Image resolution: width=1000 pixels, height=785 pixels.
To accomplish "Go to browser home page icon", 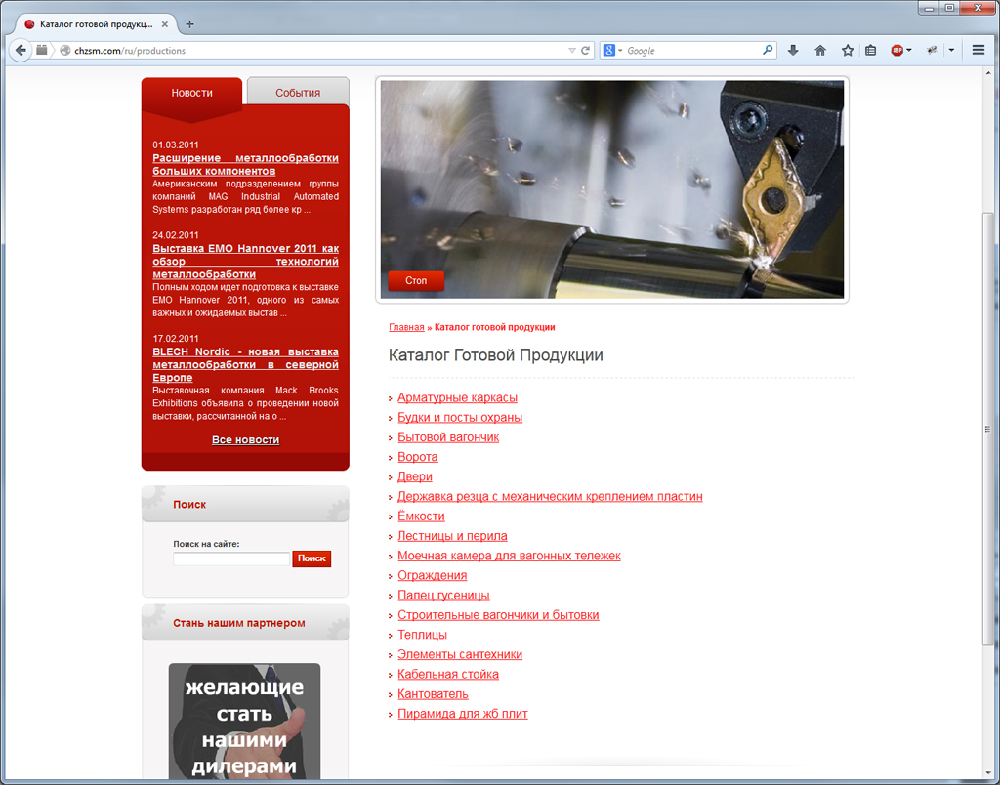I will tap(820, 50).
